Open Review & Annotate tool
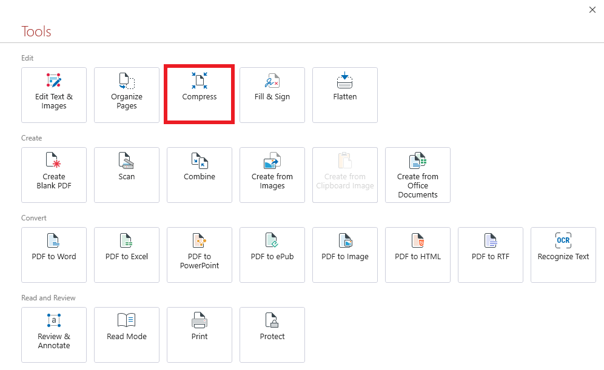604x370 pixels. coord(54,335)
